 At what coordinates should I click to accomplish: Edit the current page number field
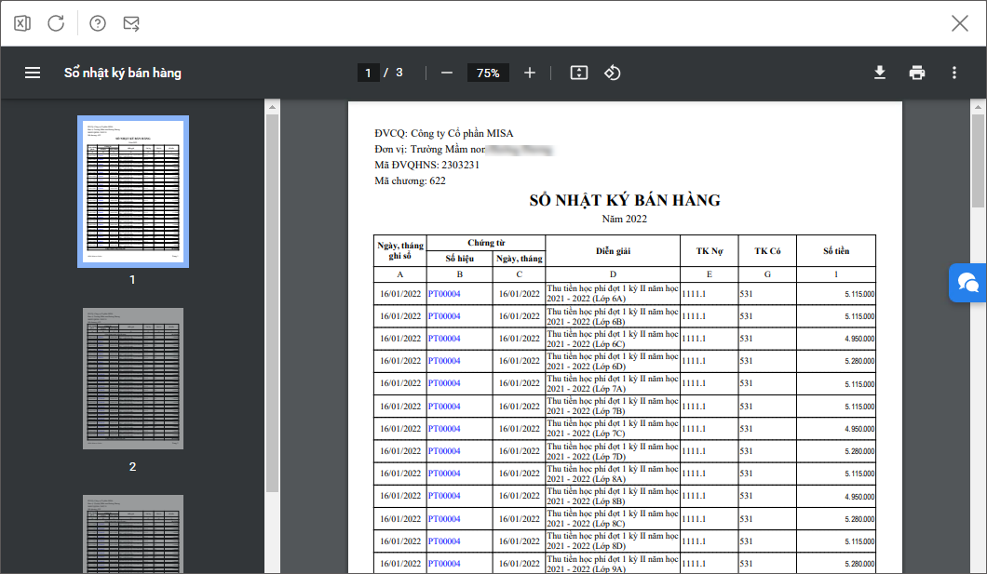(368, 73)
